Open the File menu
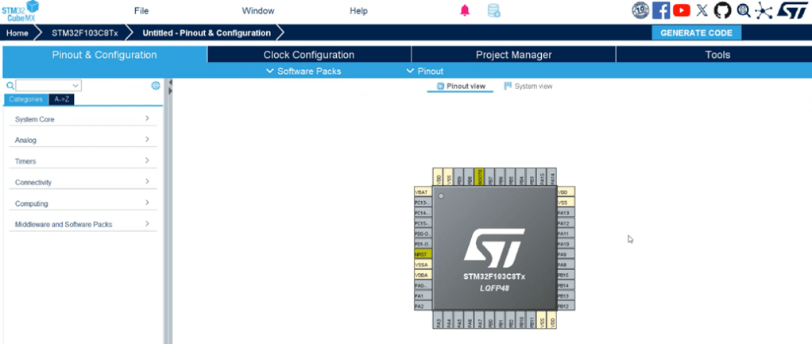812x344 pixels. click(x=141, y=11)
